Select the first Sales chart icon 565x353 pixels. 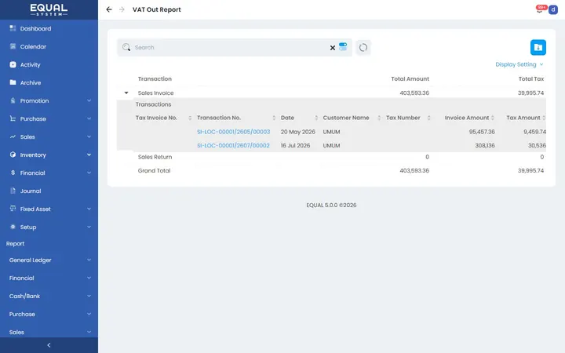[x=13, y=136]
